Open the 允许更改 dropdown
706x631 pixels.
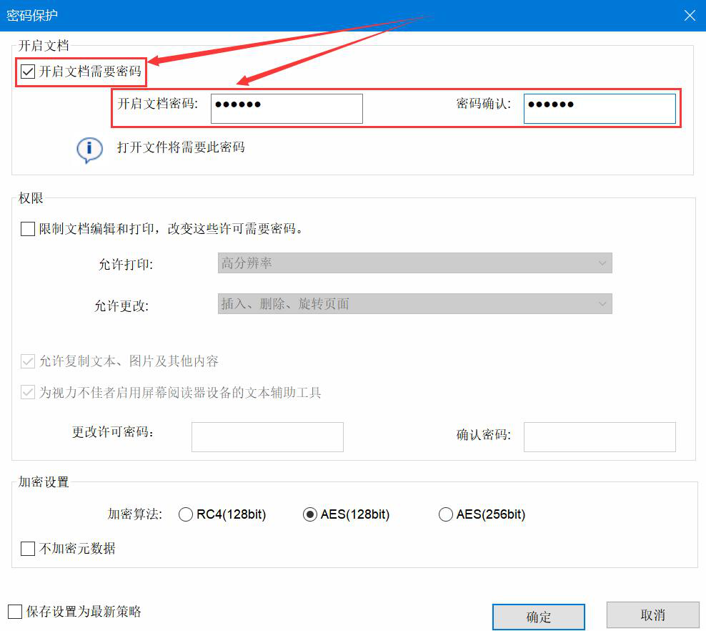414,304
